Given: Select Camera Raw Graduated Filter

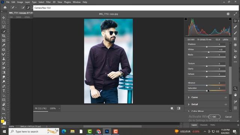Looking at the screenshot, I should pyautogui.click(x=235, y=39).
